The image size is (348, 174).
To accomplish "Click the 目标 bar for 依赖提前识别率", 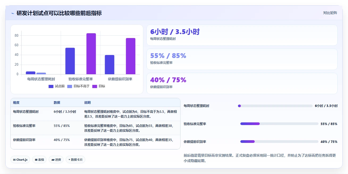I will click(131, 56).
